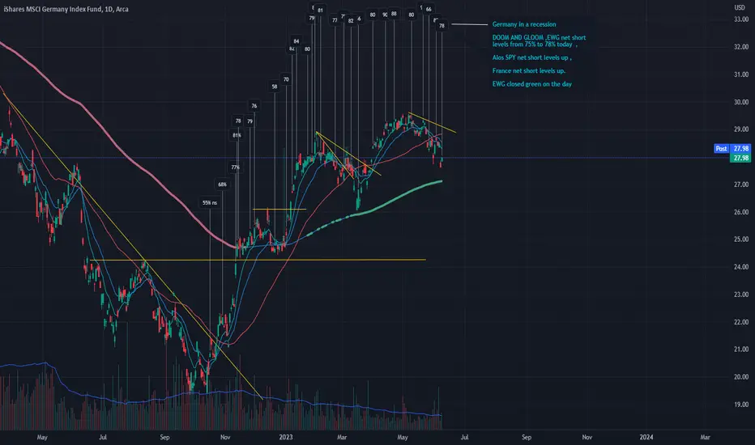The height and width of the screenshot is (445, 755).
Task: Select the 19.00 price axis tick
Action: [x=741, y=404]
